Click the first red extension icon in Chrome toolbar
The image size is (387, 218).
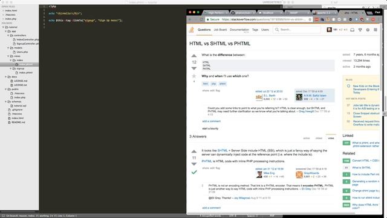coord(317,19)
